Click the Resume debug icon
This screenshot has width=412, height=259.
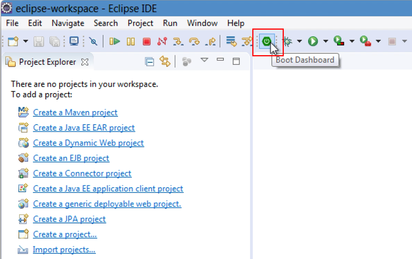coord(115,42)
